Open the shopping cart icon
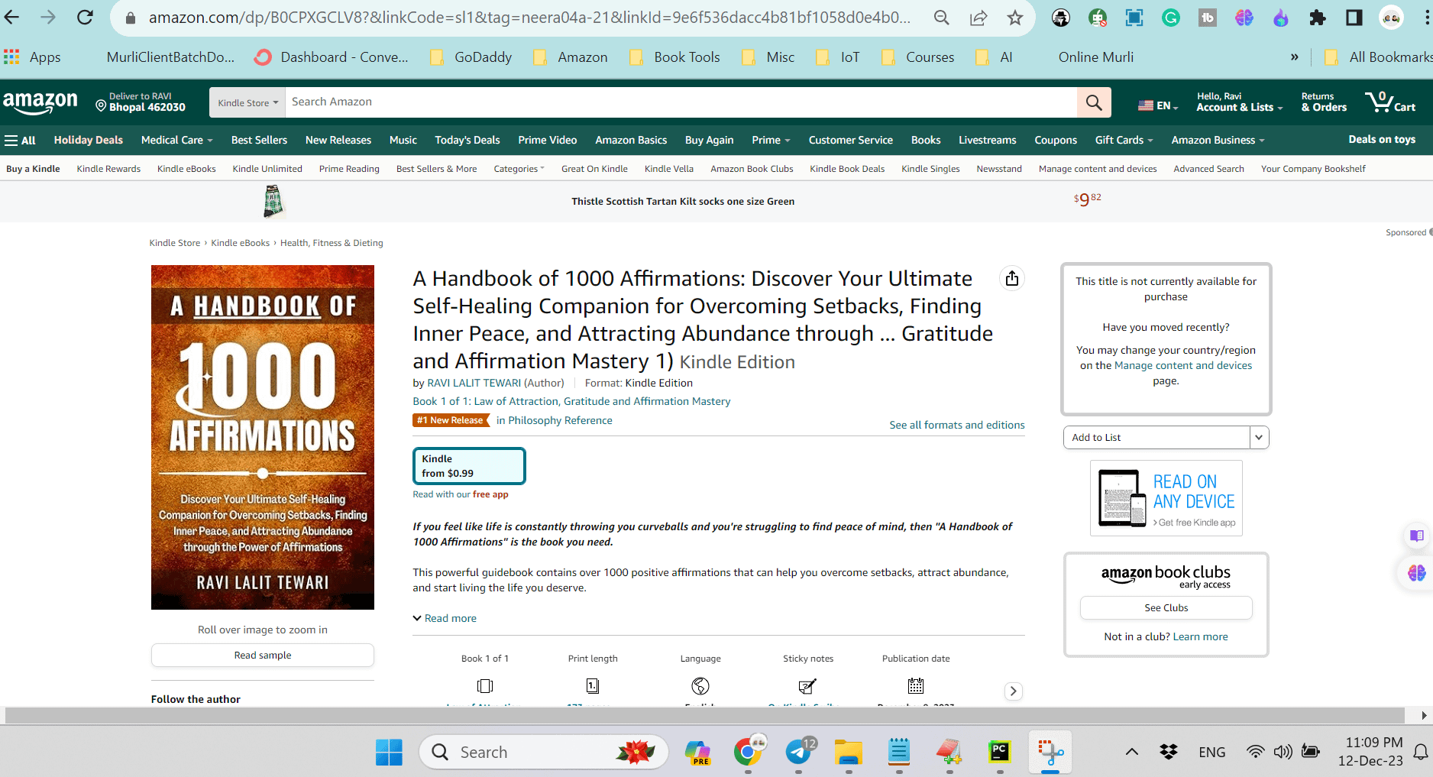The width and height of the screenshot is (1433, 777). (1390, 102)
